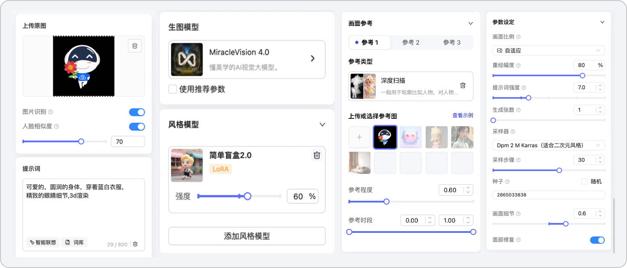Image resolution: width=627 pixels, height=268 pixels.
Task: Open the 画面比例 自适应 dropdown
Action: click(x=548, y=50)
